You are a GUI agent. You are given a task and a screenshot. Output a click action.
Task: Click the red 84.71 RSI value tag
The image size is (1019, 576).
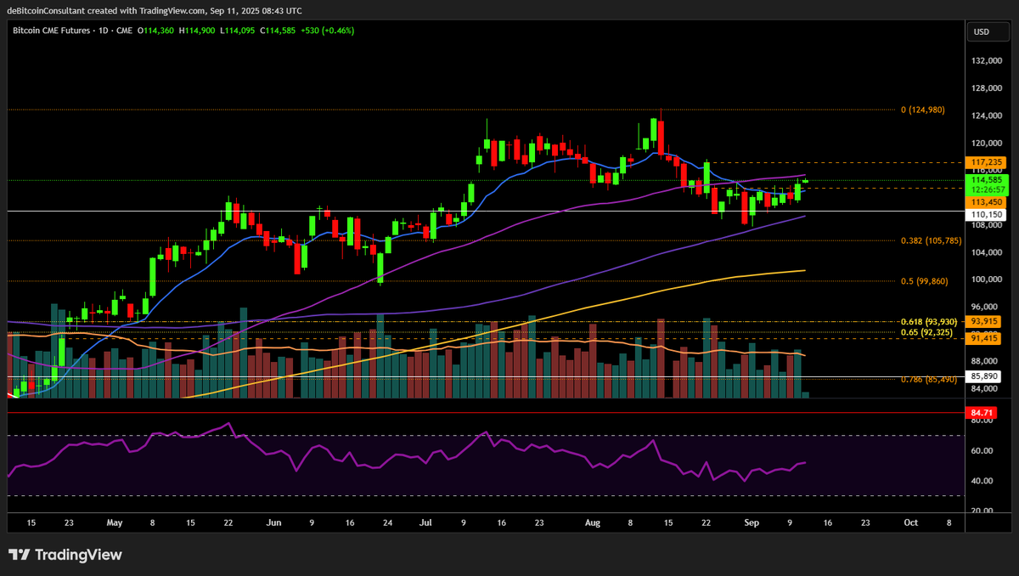[981, 412]
